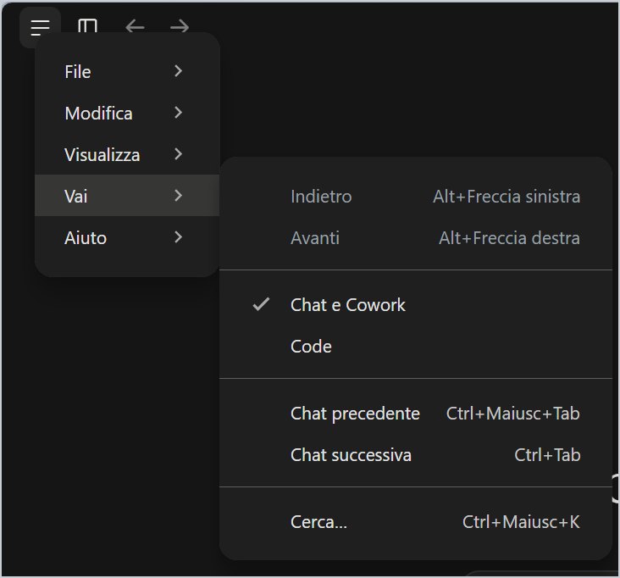The height and width of the screenshot is (578, 620).
Task: Select the Vai menu entry
Action: 127,196
